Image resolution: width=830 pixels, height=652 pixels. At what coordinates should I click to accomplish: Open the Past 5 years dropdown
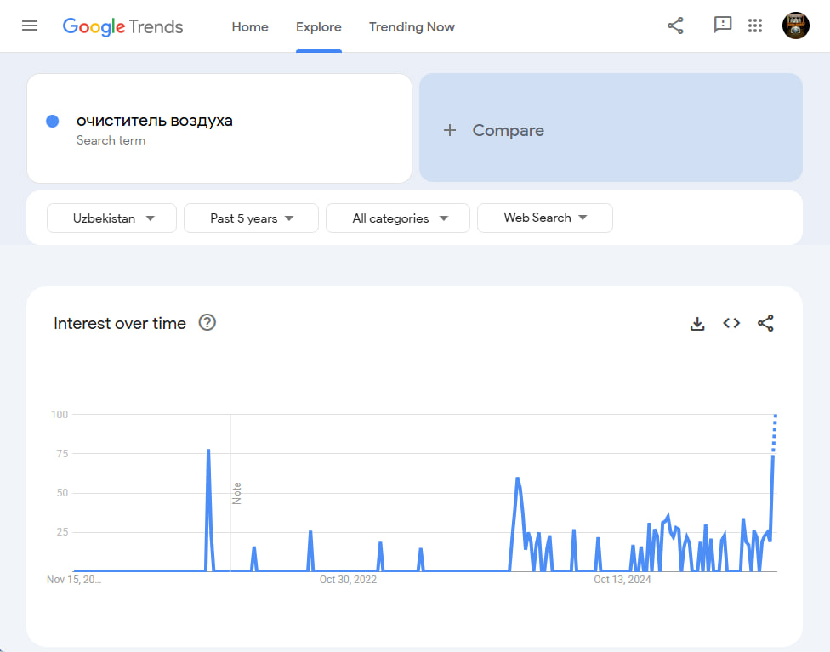(x=251, y=218)
